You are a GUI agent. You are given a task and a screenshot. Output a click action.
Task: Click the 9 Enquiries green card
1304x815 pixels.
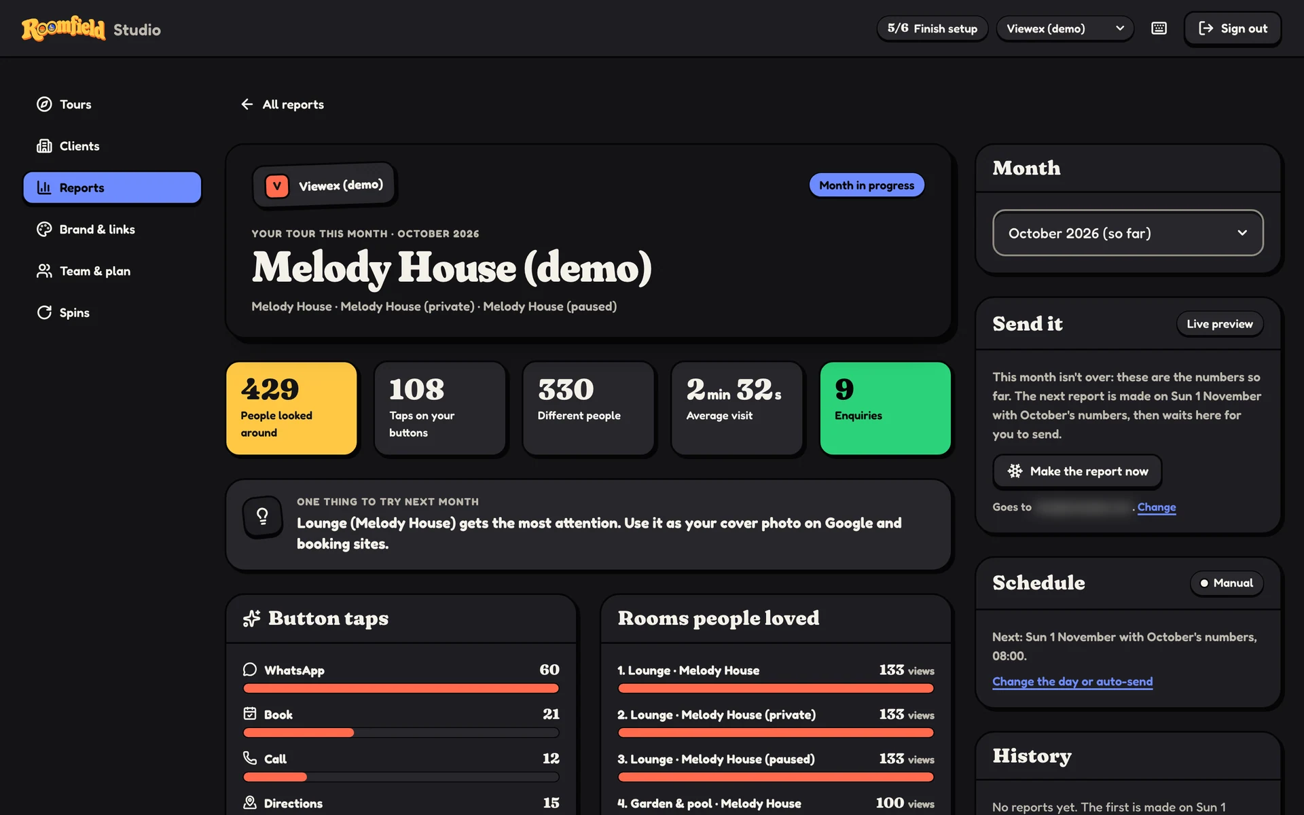click(x=886, y=408)
